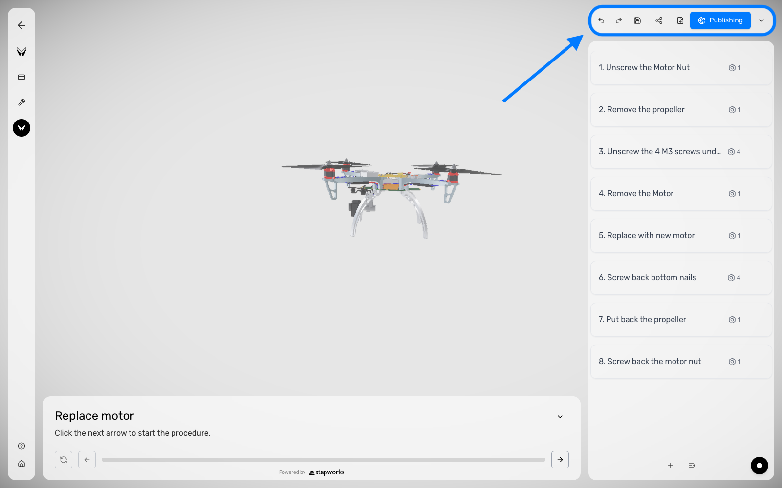Expand the dropdown next to Publishing
The image size is (782, 488).
click(x=761, y=20)
